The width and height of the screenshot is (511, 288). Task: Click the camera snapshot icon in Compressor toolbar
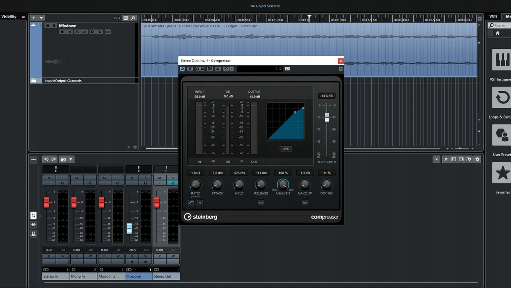(x=287, y=69)
